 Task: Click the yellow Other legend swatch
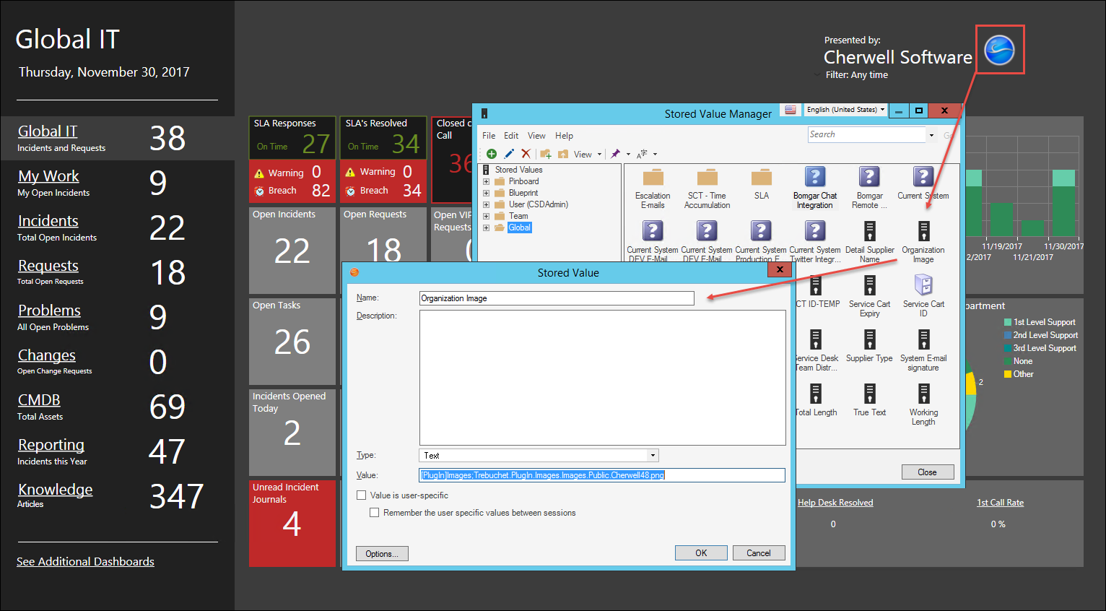[1008, 374]
